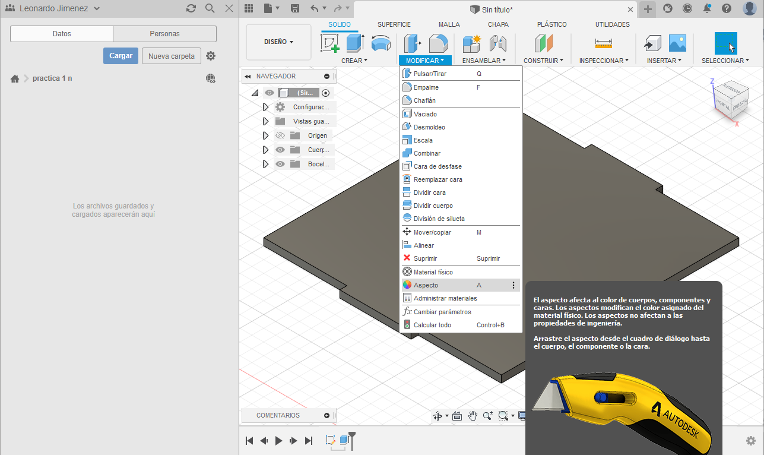The width and height of the screenshot is (764, 455).
Task: Select the Pan hand tool in the navigation bar
Action: [x=473, y=416]
